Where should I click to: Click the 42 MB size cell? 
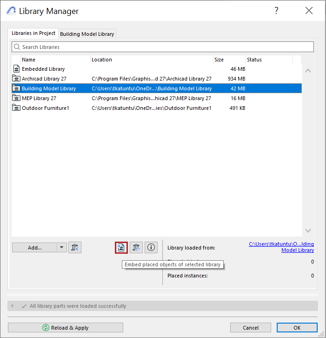coord(238,88)
